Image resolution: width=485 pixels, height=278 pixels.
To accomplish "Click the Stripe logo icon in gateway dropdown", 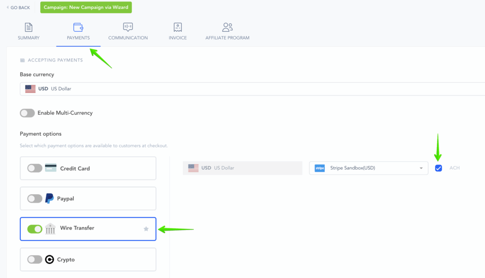I will 320,168.
